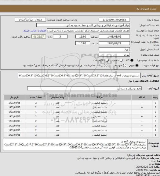The height and width of the screenshot is (176, 160).
Task: Click the general need description field
Action: coord(79,76)
